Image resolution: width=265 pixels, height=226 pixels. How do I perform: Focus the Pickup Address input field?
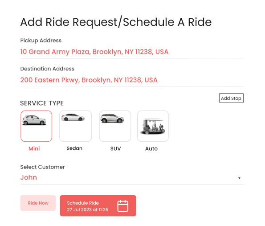coord(132,52)
